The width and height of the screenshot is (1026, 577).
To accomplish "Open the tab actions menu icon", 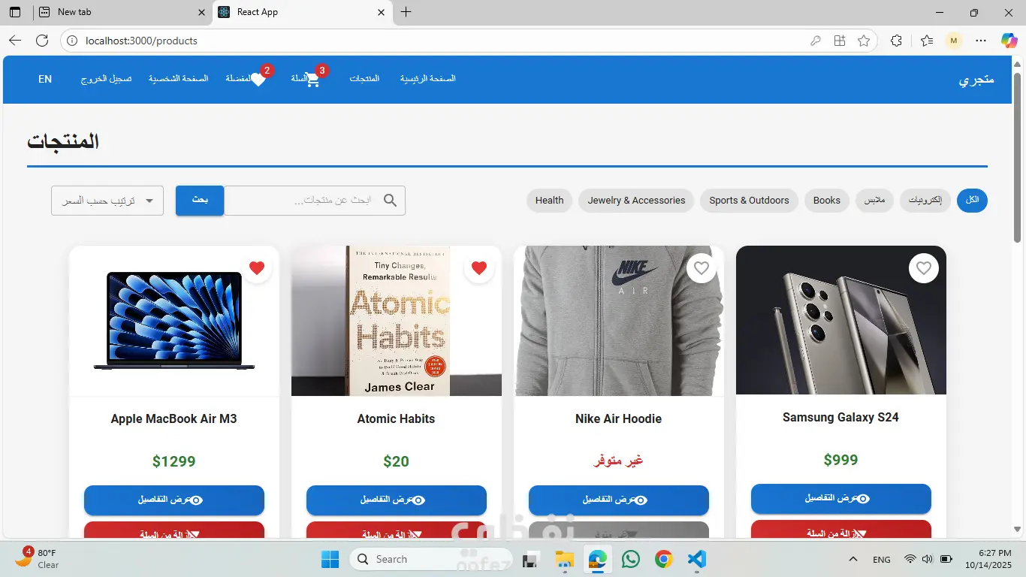I will pyautogui.click(x=15, y=12).
